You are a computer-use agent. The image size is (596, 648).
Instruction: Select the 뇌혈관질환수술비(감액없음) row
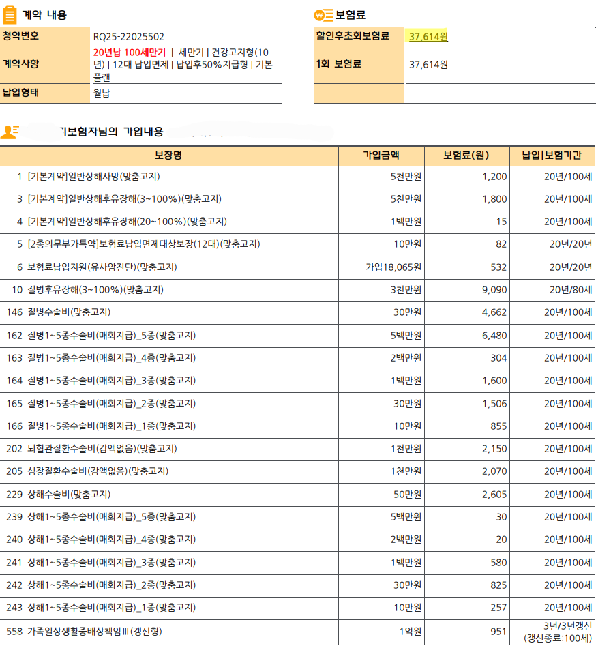(x=102, y=449)
